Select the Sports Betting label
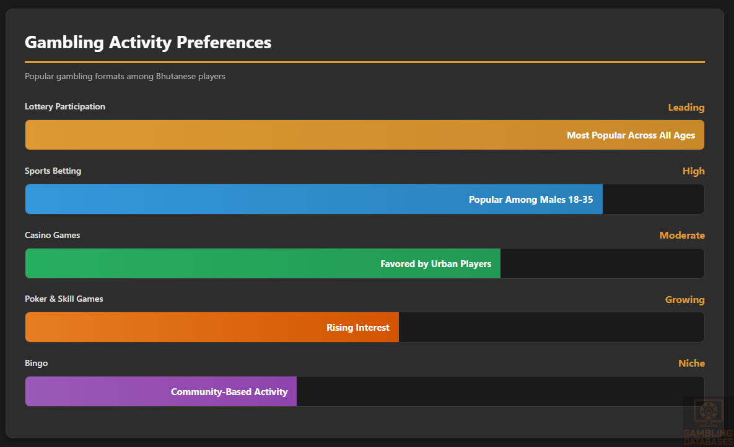Image resolution: width=734 pixels, height=447 pixels. point(53,171)
